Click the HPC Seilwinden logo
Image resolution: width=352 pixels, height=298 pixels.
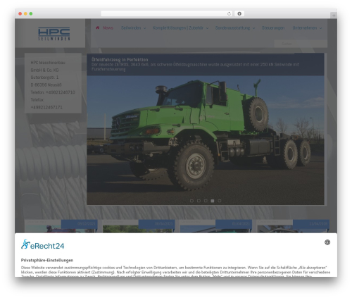click(54, 34)
